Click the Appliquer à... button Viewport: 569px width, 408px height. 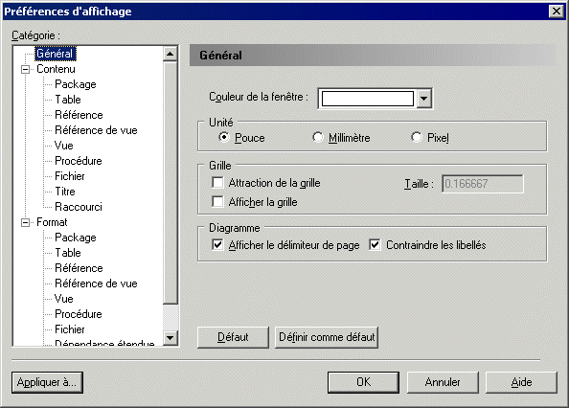click(47, 382)
